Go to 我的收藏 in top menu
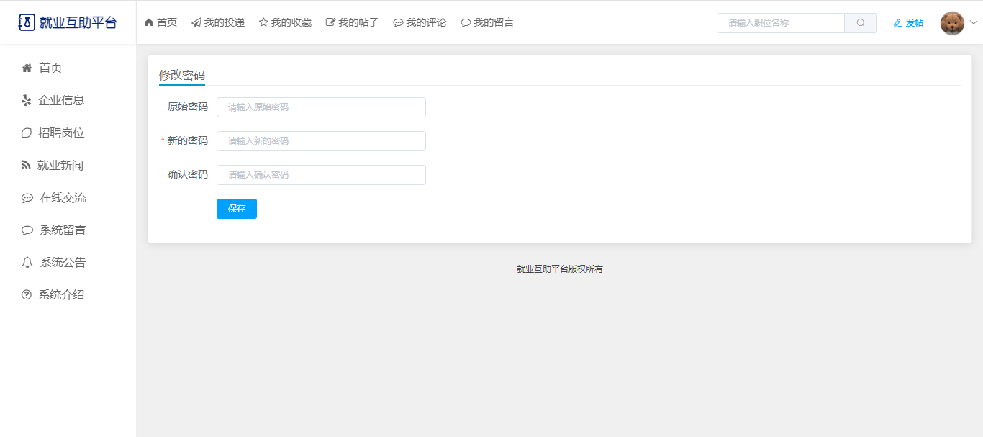 285,23
